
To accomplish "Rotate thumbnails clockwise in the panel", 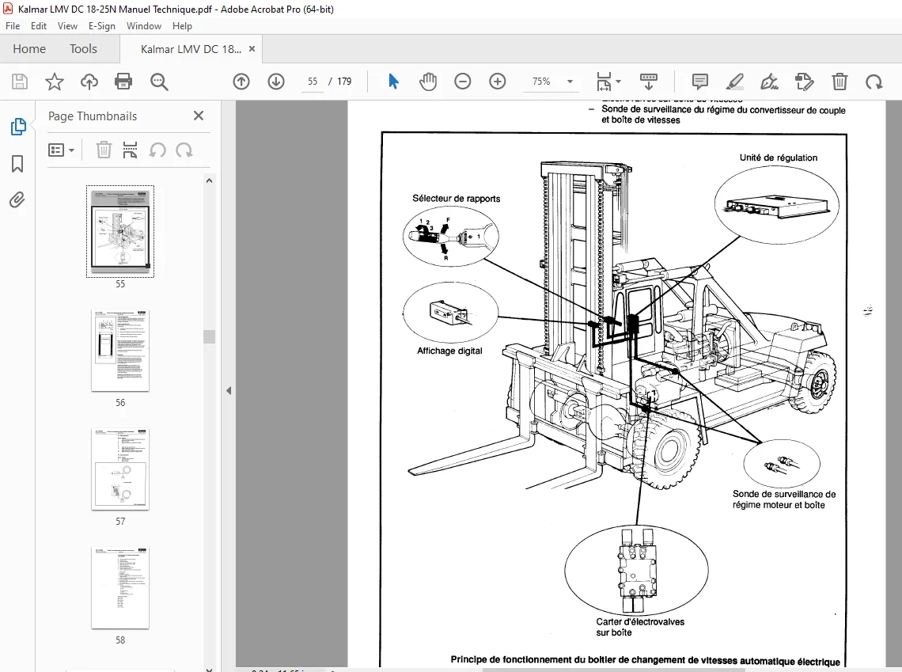I will 184,150.
